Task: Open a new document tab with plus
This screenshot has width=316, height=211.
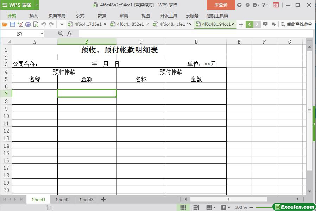Action: click(x=241, y=24)
